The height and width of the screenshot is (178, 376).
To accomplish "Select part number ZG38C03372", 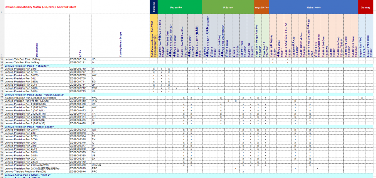I will click(x=80, y=130).
